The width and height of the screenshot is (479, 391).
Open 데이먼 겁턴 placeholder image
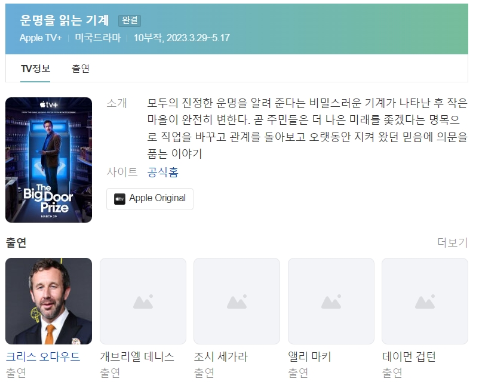(425, 301)
